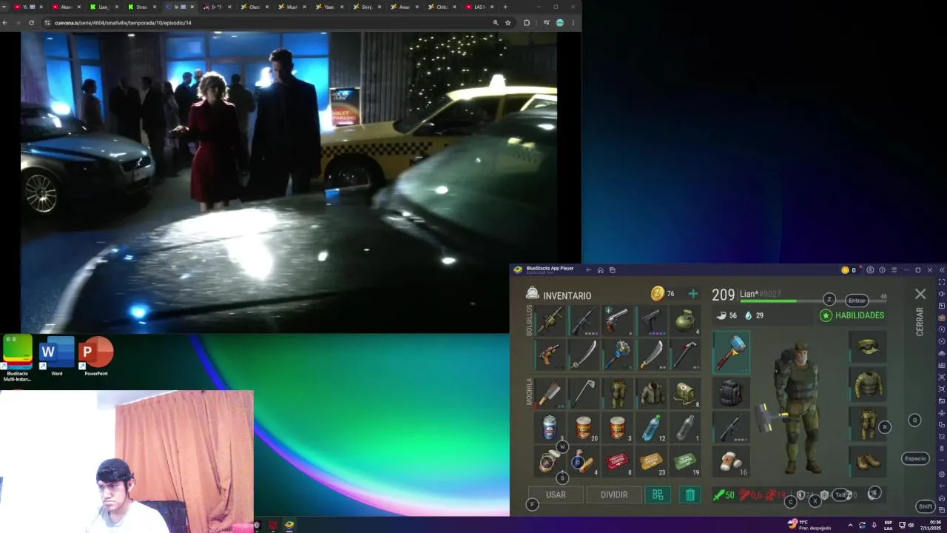This screenshot has width=947, height=533.
Task: Select the machete in the inventory
Action: click(x=652, y=355)
